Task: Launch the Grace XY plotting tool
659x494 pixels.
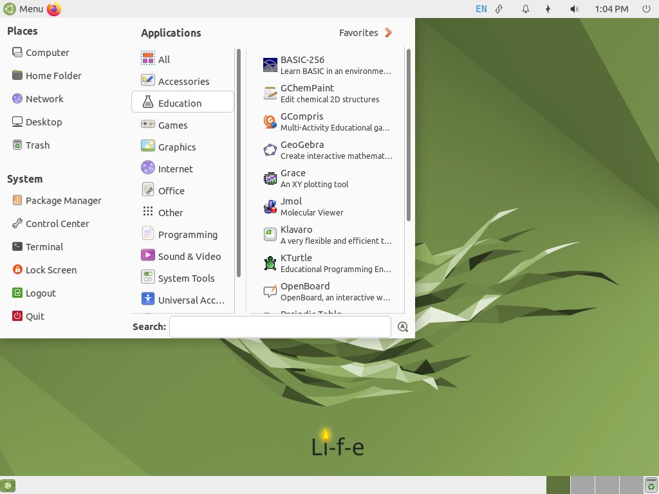Action: click(x=293, y=178)
